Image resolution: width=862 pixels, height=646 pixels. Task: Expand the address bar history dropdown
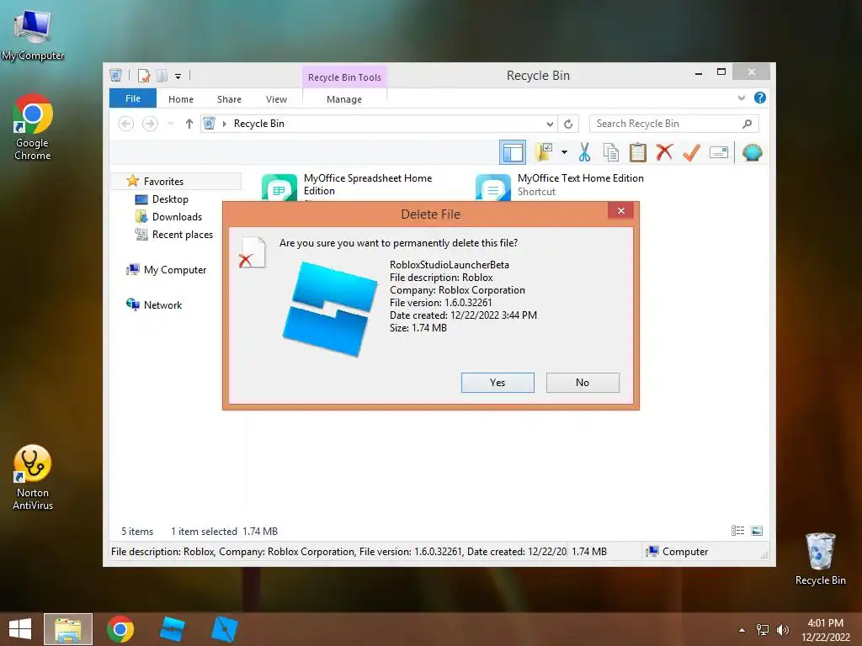550,124
